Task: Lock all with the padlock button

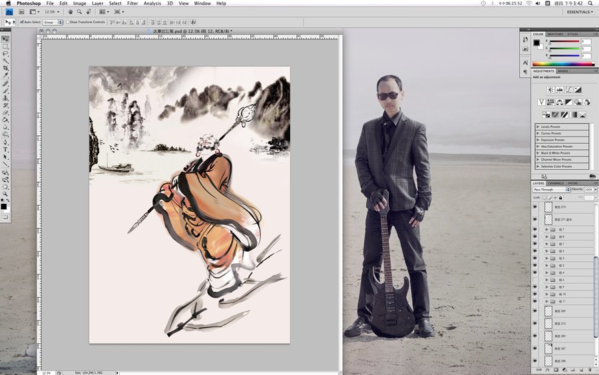Action: pyautogui.click(x=560, y=198)
